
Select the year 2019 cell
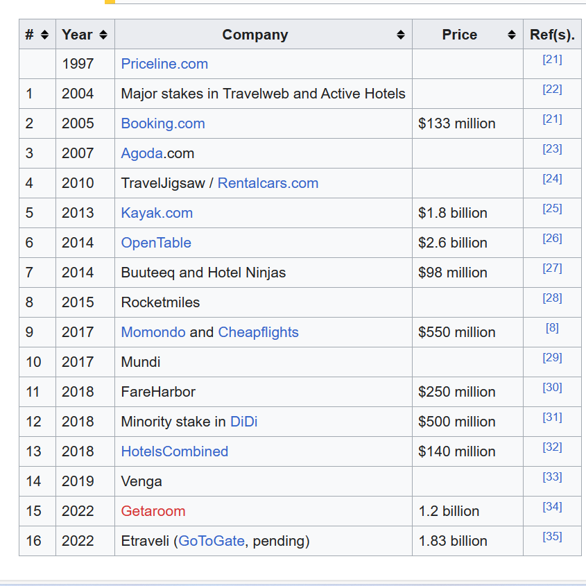[85, 481]
